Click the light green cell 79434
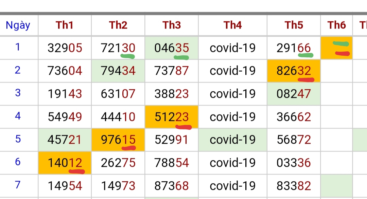 pos(118,71)
